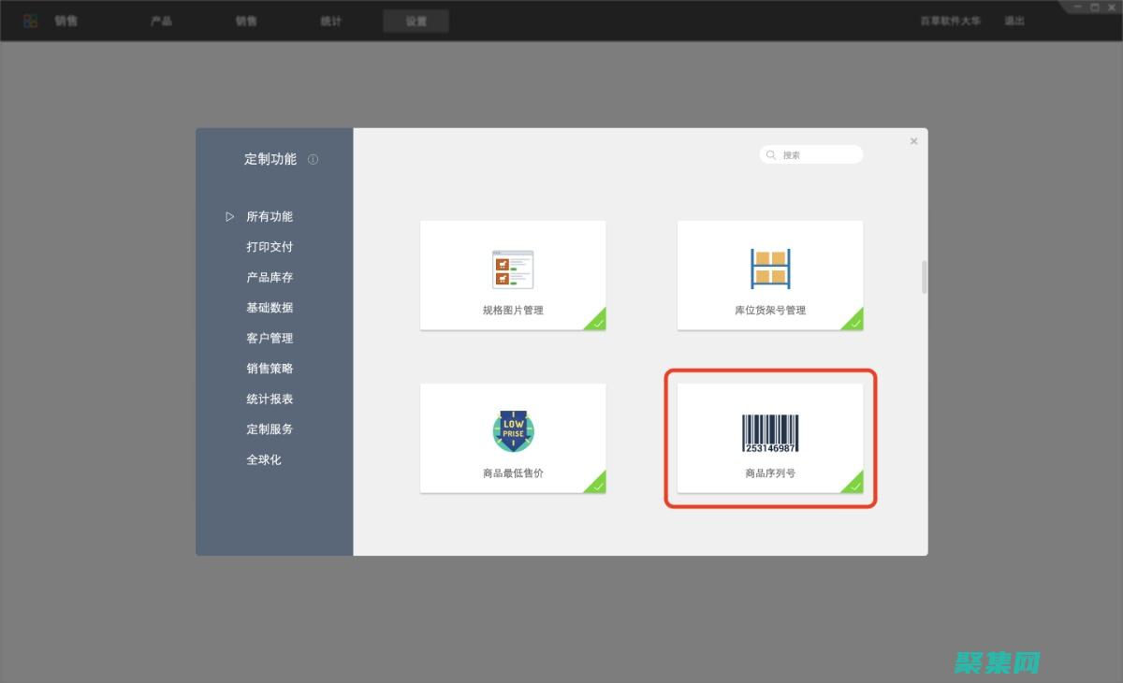Click the 退出 logout link

(x=1013, y=20)
